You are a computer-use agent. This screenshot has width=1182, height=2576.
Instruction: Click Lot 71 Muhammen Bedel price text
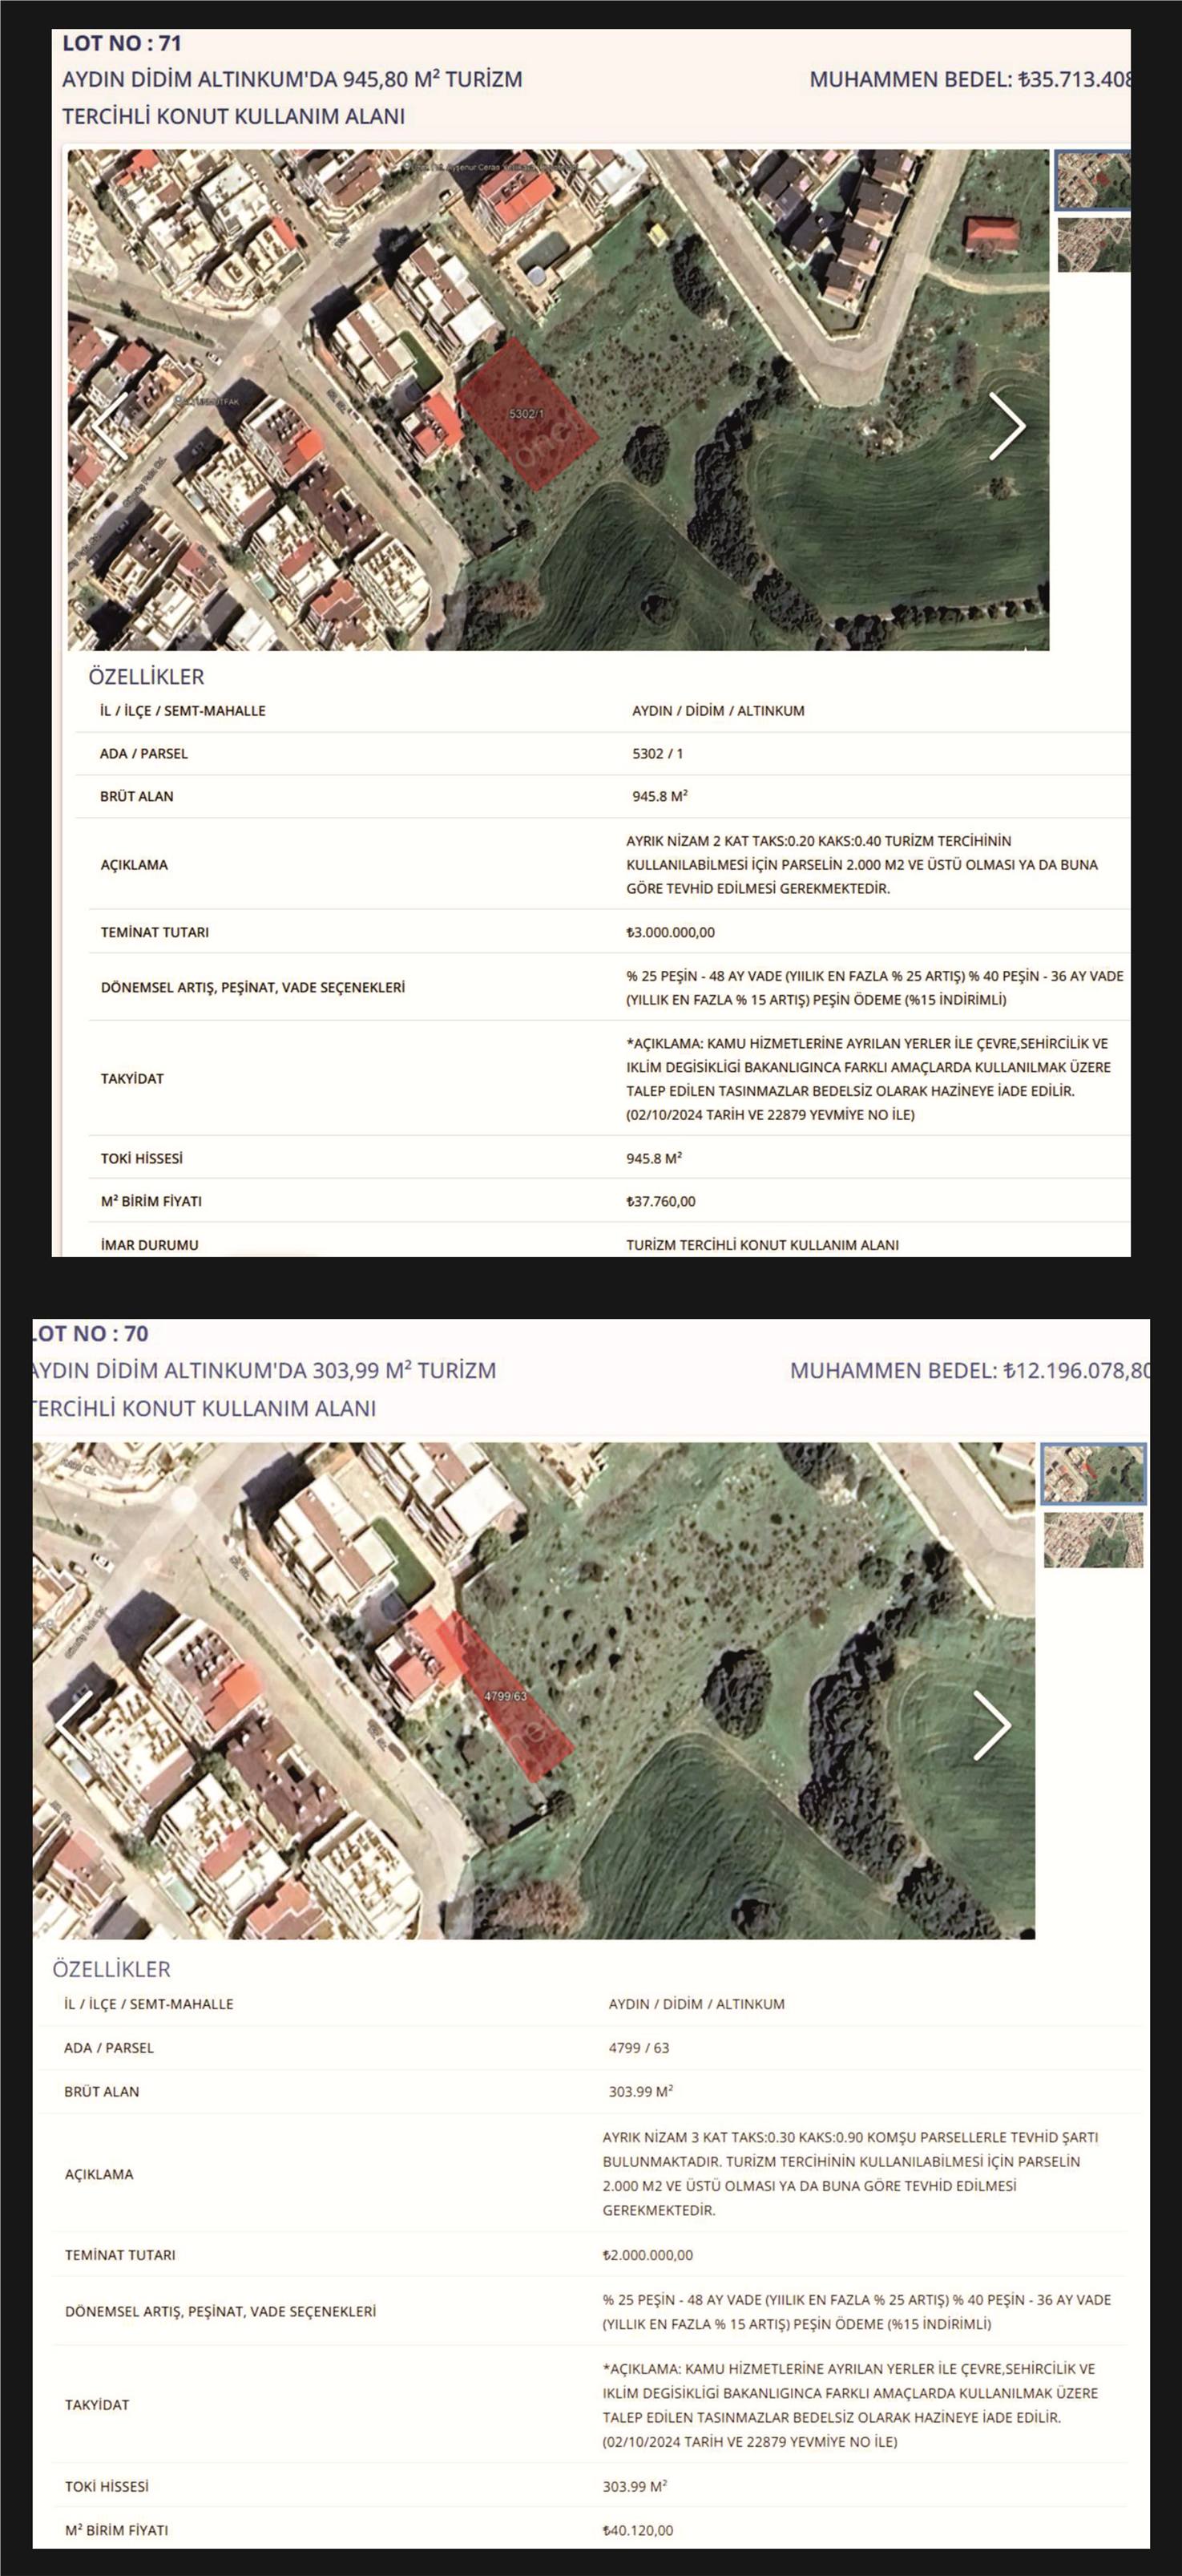pos(968,80)
